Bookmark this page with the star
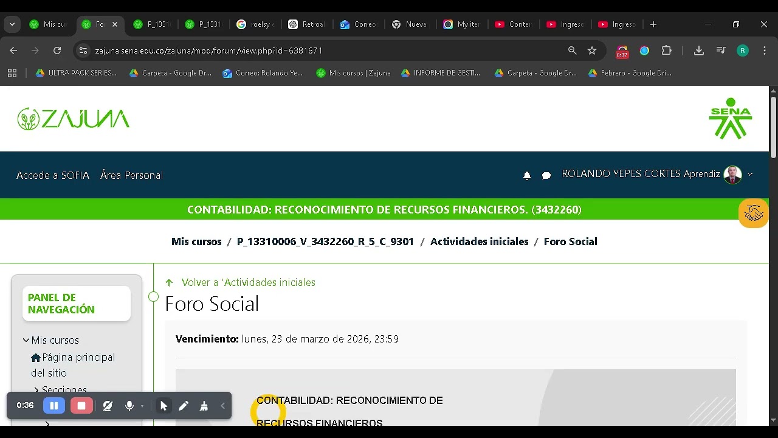The height and width of the screenshot is (438, 778). (x=592, y=50)
